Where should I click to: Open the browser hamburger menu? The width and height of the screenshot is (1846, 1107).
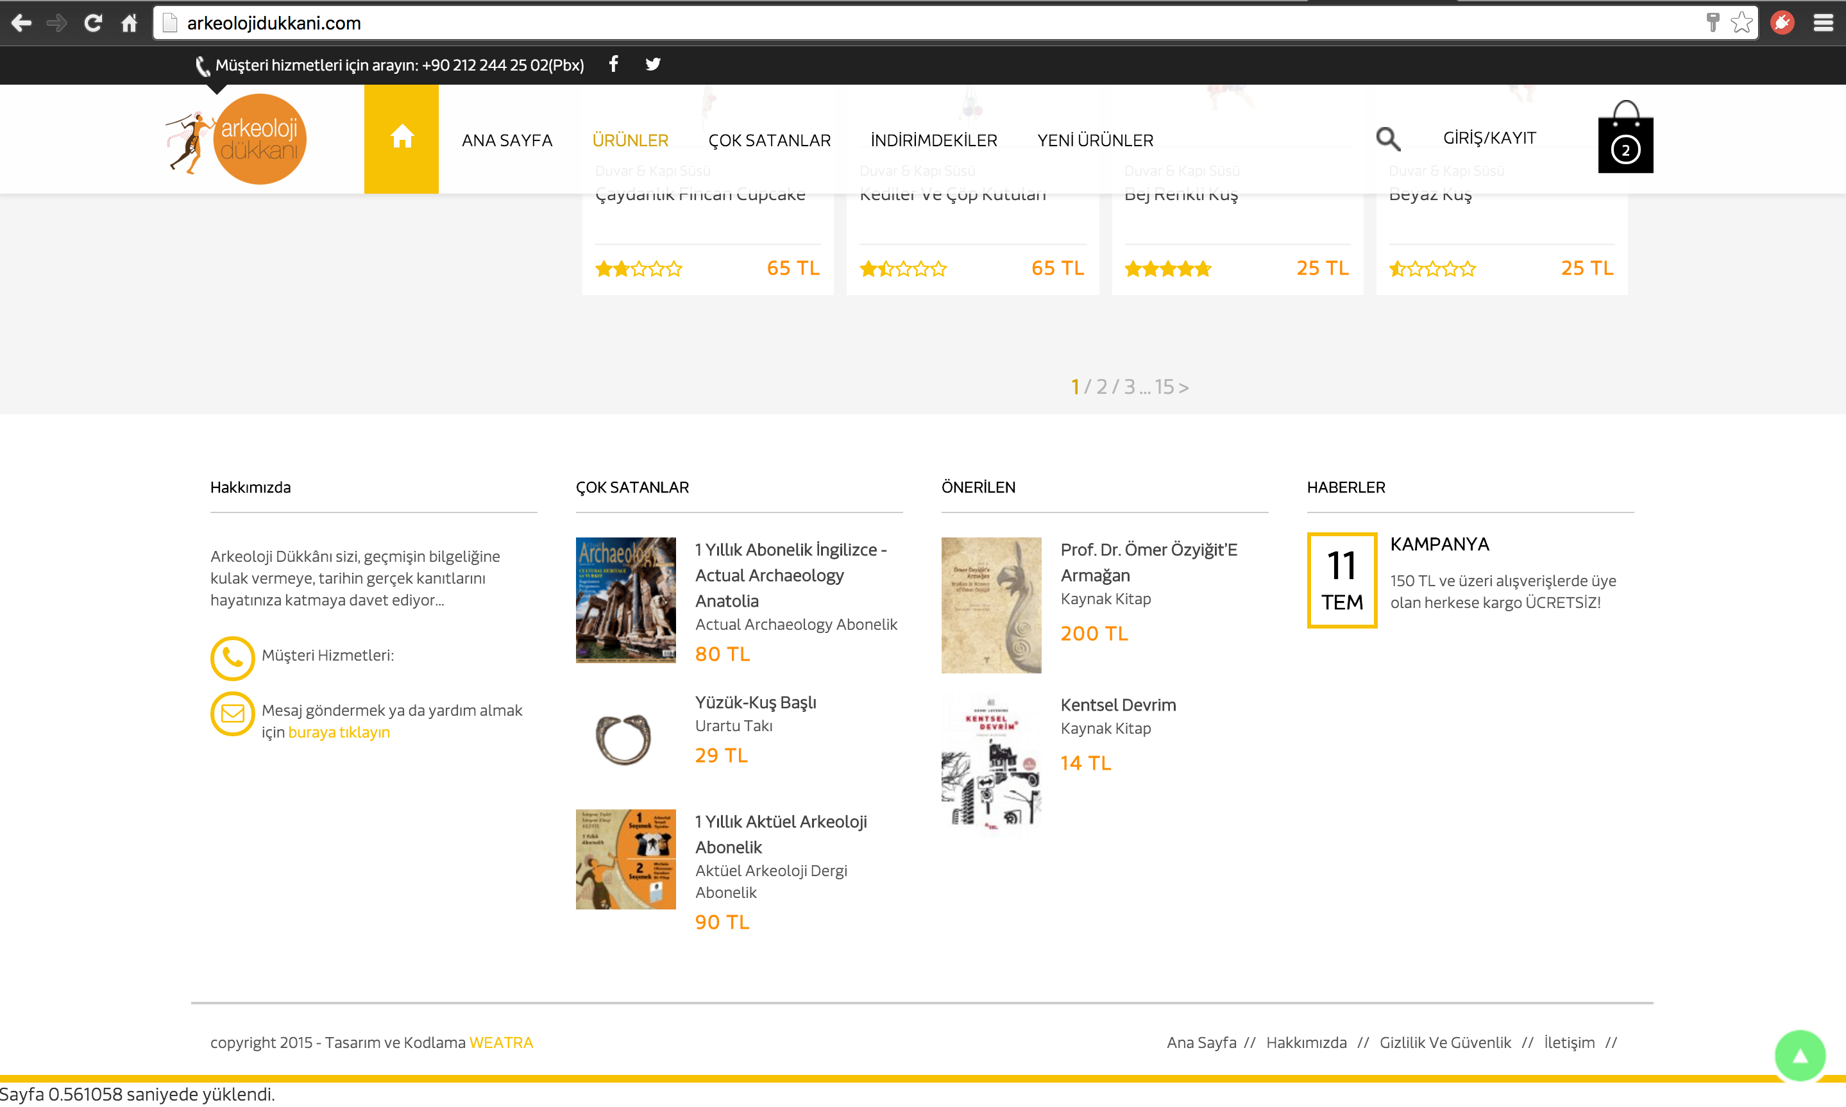pyautogui.click(x=1823, y=23)
